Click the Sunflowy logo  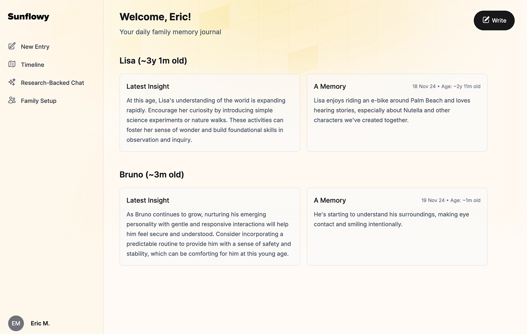(28, 16)
